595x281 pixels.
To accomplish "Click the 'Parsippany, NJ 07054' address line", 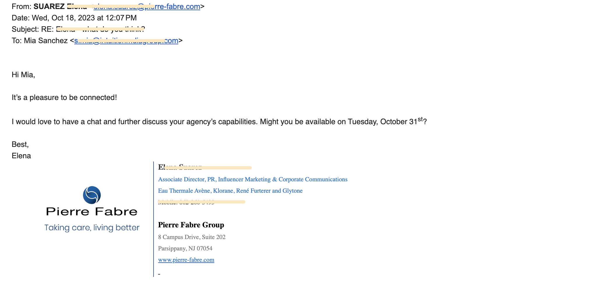I will (x=185, y=248).
